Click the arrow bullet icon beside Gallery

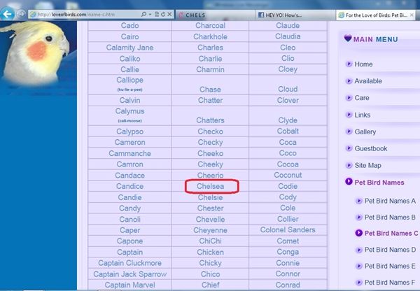[x=349, y=132]
